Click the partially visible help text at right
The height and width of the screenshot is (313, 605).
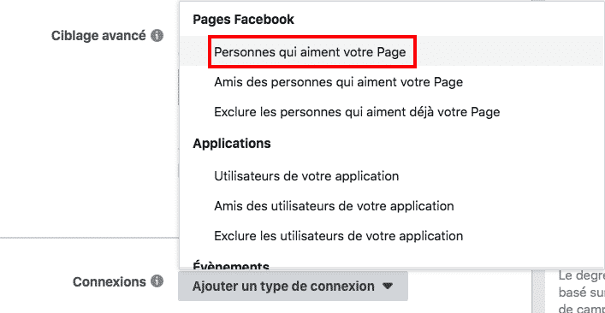pos(581,292)
